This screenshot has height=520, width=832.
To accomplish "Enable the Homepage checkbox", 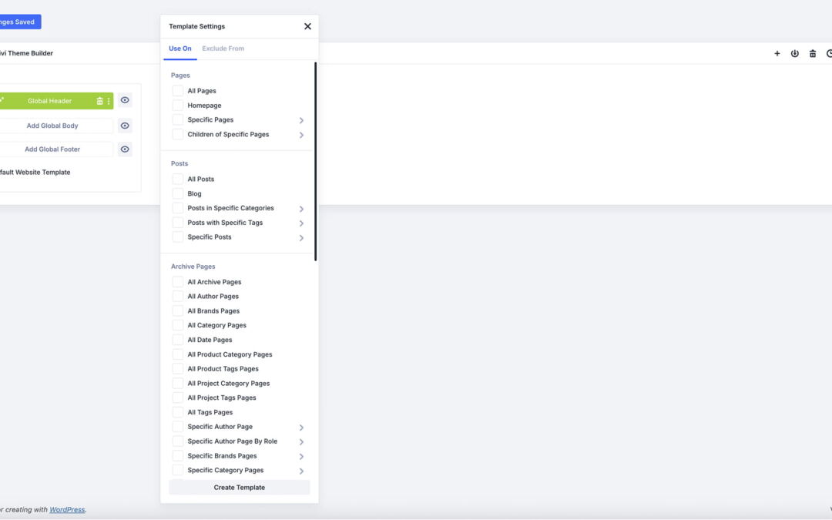I will click(178, 106).
